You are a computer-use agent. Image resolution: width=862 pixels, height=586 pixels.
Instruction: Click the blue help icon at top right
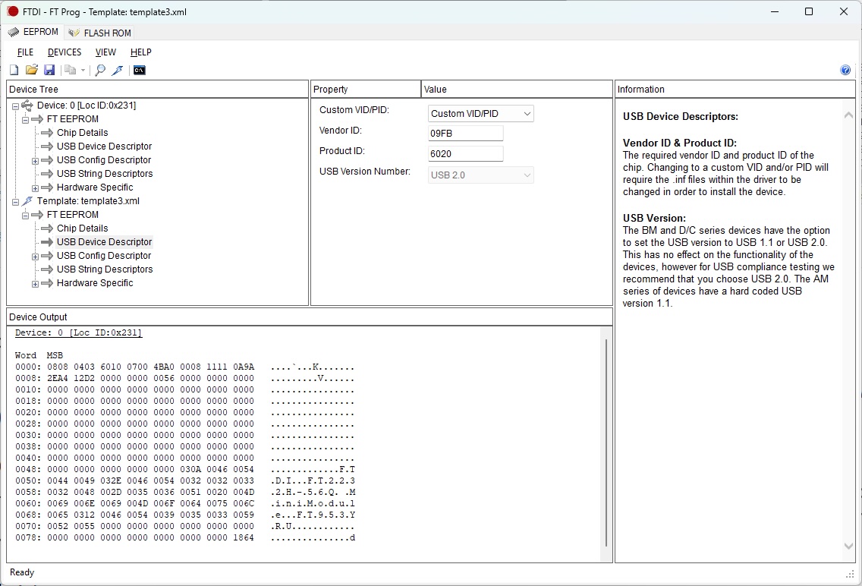click(x=845, y=70)
